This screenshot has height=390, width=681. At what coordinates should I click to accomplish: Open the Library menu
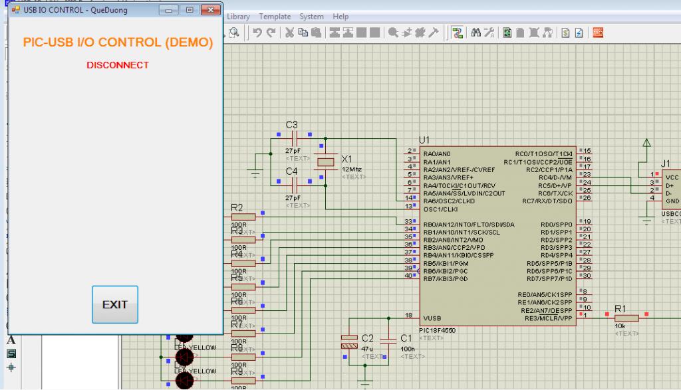pos(239,17)
